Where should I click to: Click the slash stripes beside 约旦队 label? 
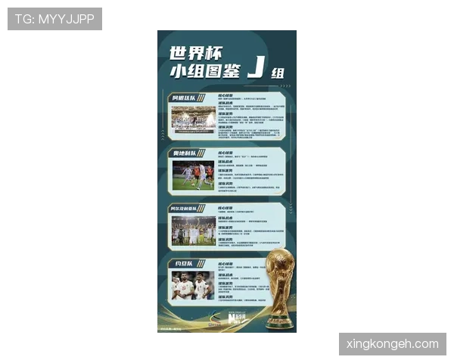tap(201, 263)
